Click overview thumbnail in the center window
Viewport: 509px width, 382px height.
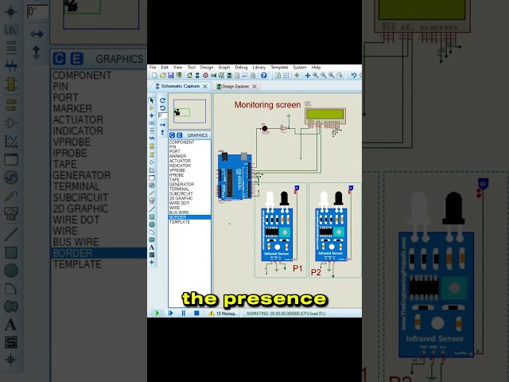189,111
